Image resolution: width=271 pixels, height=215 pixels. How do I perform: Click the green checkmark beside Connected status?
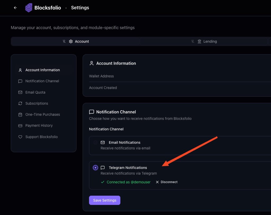103,182
